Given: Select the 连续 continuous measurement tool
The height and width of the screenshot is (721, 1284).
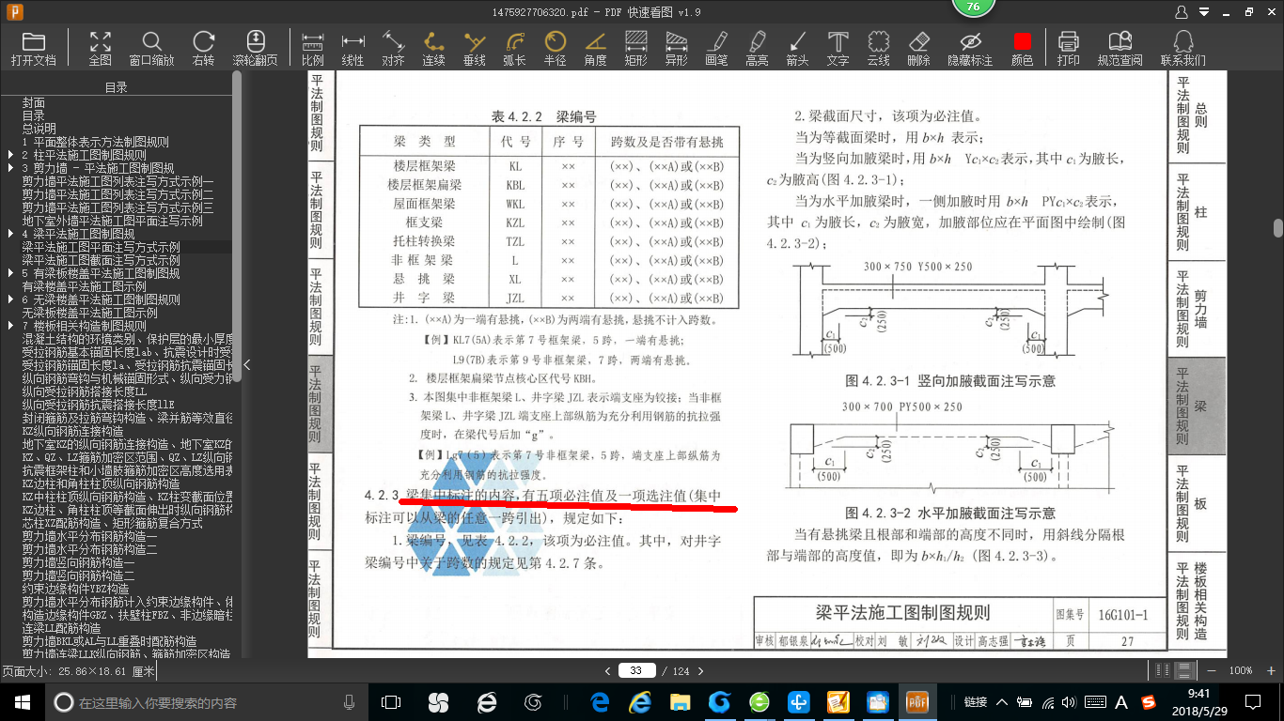Looking at the screenshot, I should click(x=433, y=48).
